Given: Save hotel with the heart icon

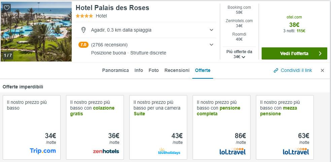Looking at the screenshot, I should (7, 7).
